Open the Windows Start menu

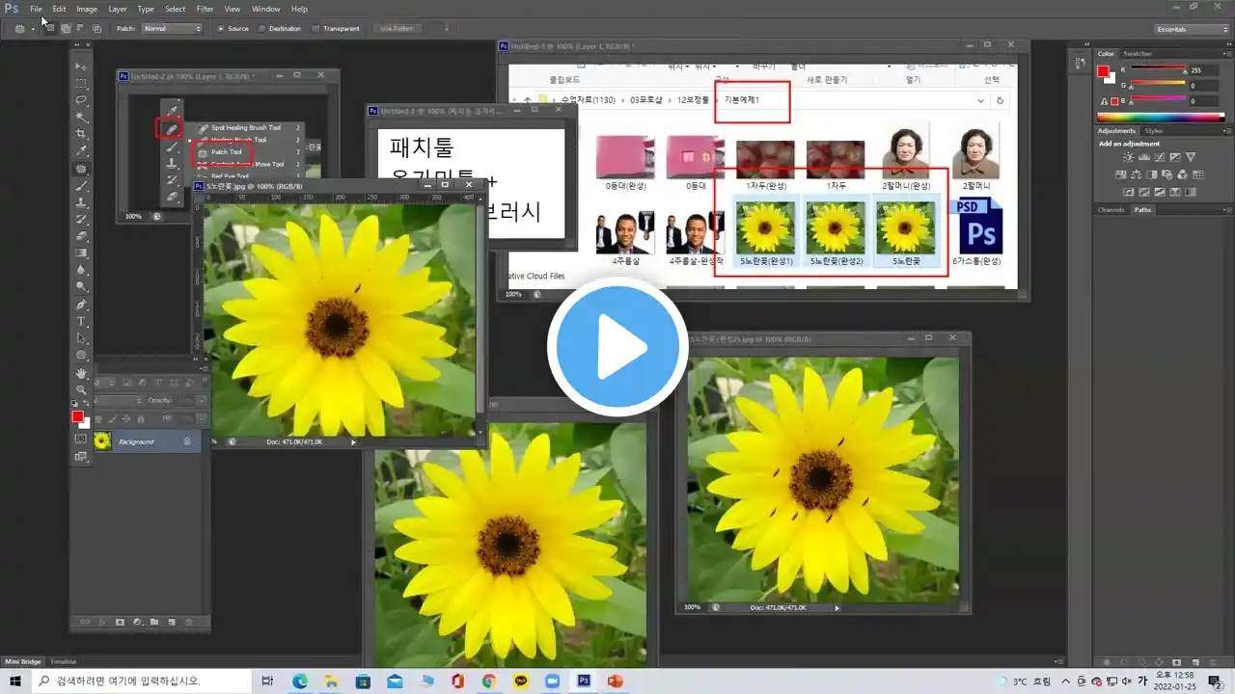(15, 681)
